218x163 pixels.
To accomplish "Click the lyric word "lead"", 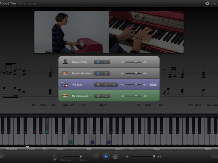I will [148, 105].
